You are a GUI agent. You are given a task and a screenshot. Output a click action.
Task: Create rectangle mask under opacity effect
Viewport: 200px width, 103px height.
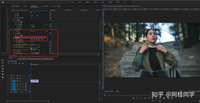tap(19, 22)
